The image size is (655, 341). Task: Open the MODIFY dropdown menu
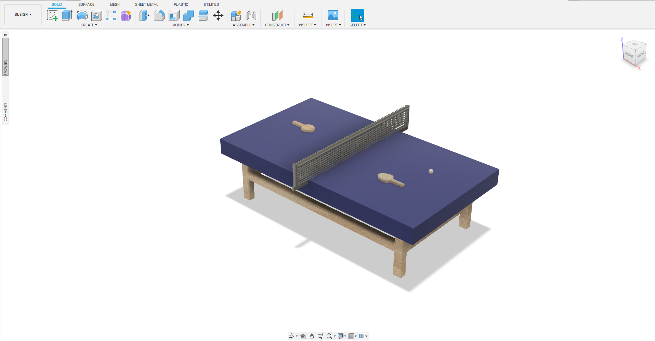[180, 25]
